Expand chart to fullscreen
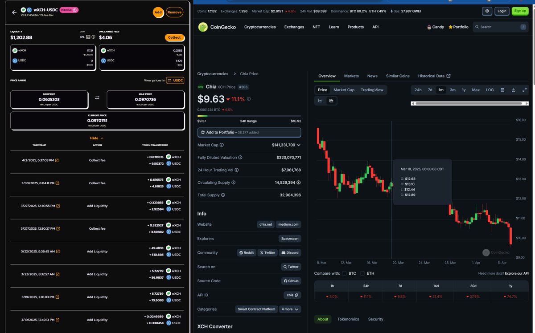 click(x=525, y=89)
